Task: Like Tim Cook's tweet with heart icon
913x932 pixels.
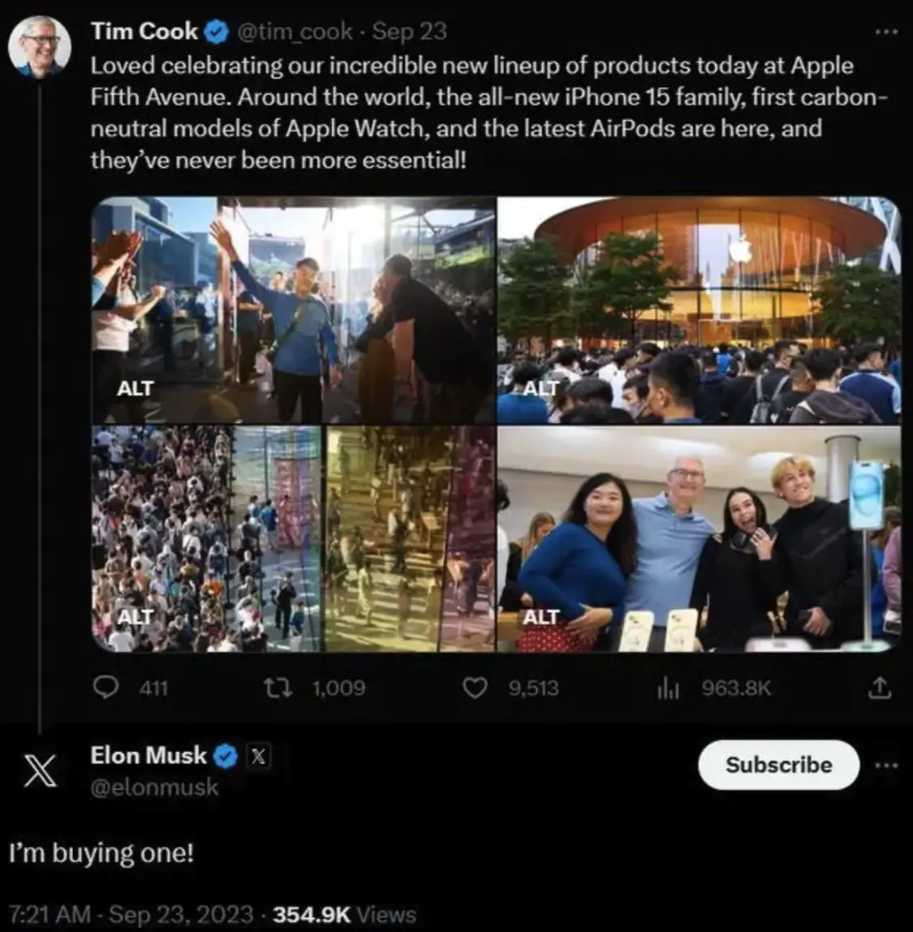Action: click(x=474, y=688)
